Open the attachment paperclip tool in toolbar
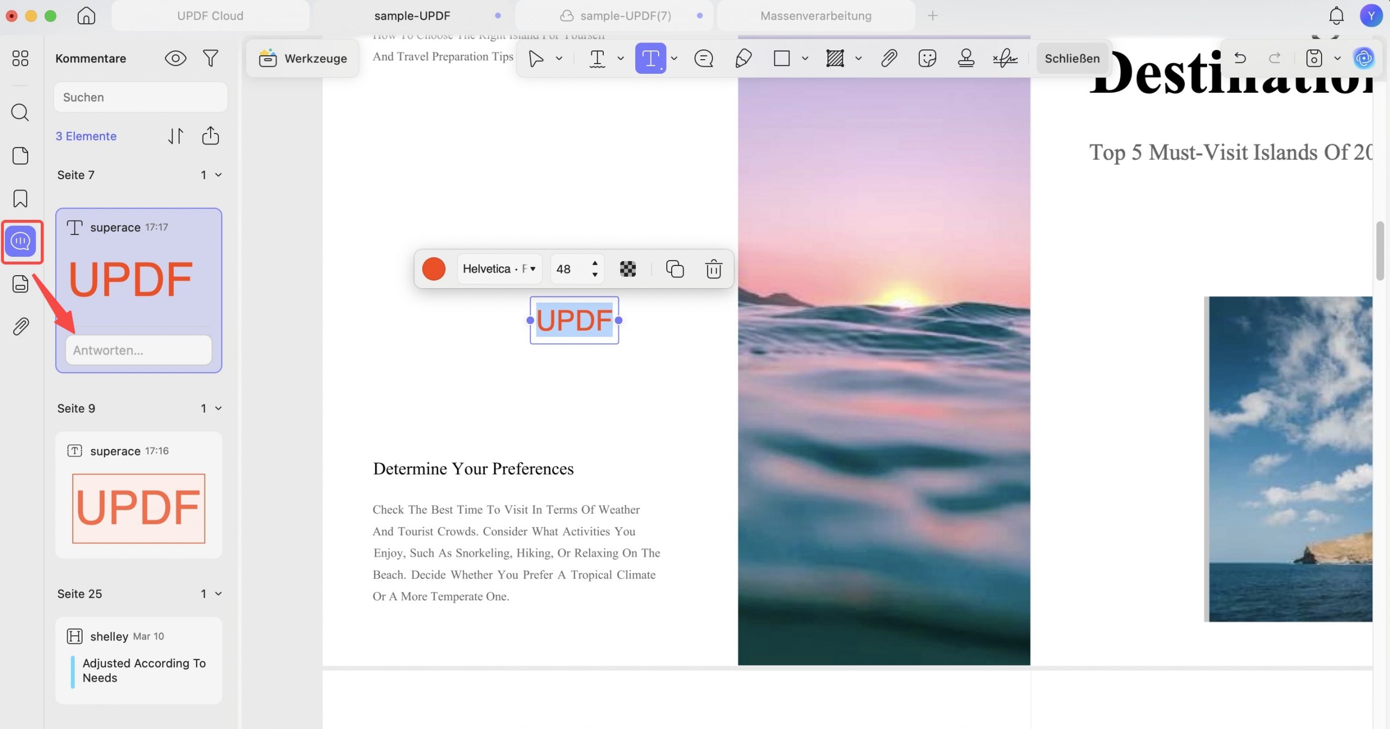The height and width of the screenshot is (729, 1390). 889,58
